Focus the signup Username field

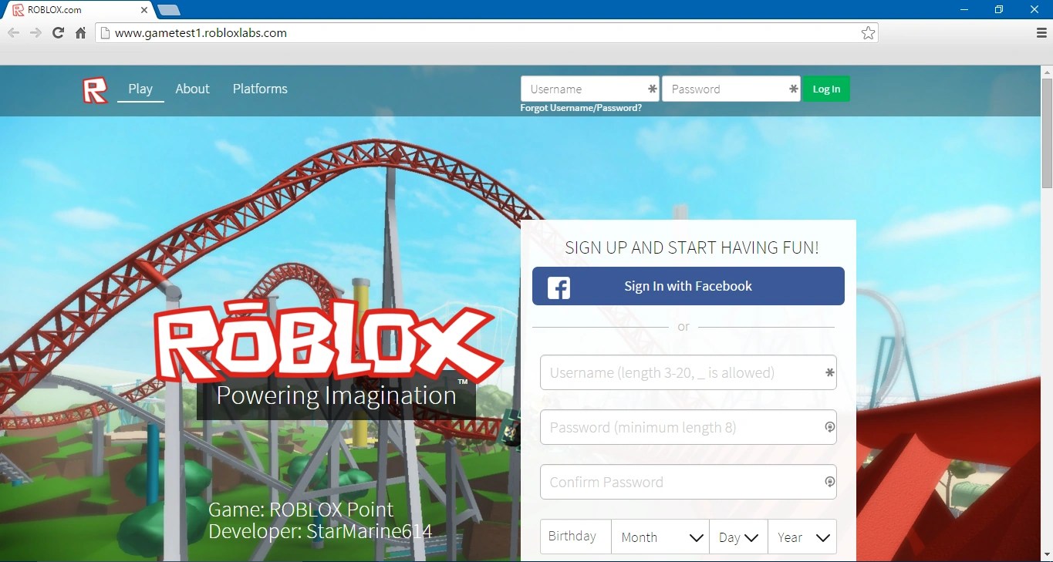688,372
